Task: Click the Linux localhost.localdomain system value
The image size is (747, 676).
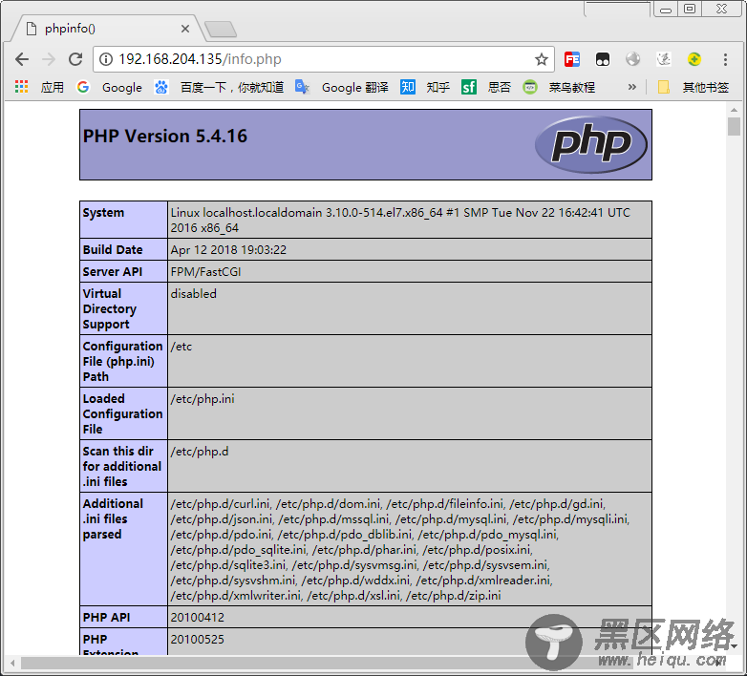Action: [400, 220]
